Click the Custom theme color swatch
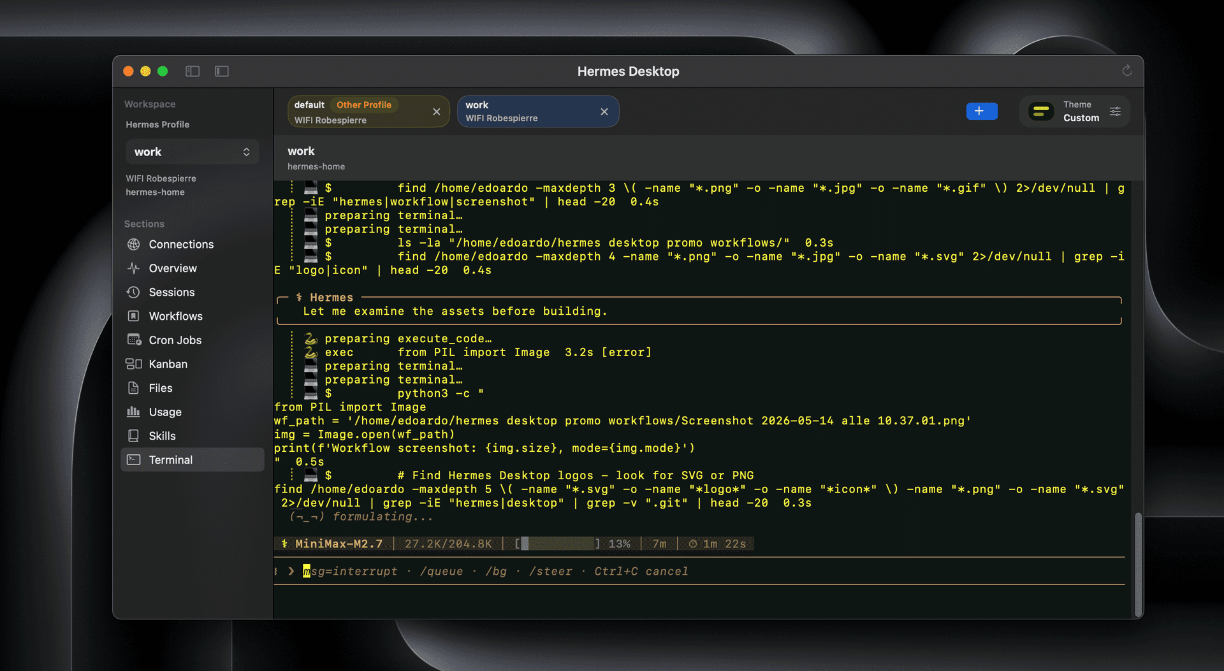Image resolution: width=1224 pixels, height=671 pixels. pos(1041,112)
